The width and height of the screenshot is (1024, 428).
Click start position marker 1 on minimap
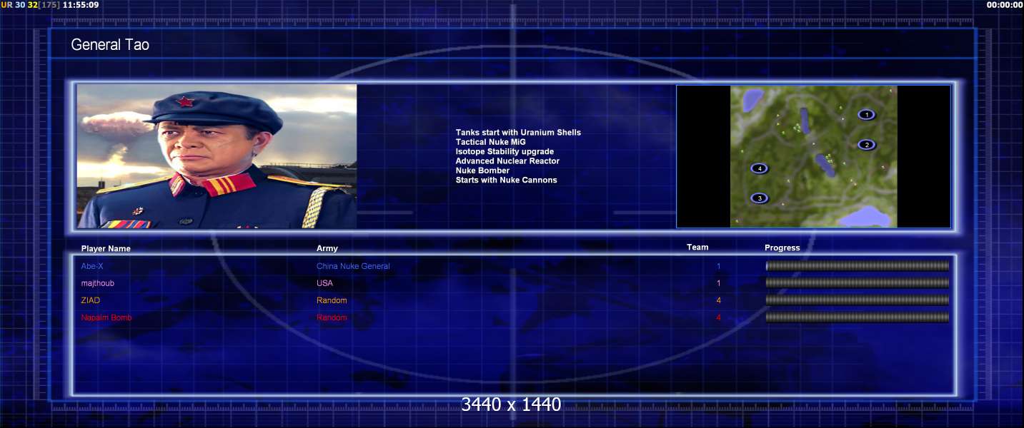coord(866,114)
